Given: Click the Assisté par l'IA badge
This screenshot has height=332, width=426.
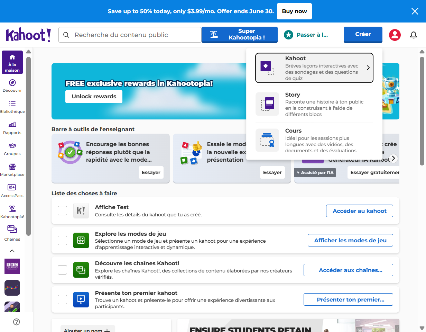Looking at the screenshot, I should click(315, 172).
